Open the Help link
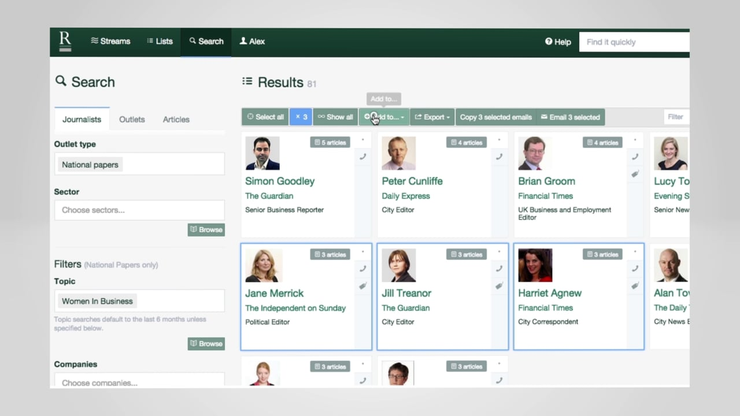The image size is (740, 416). point(558,42)
